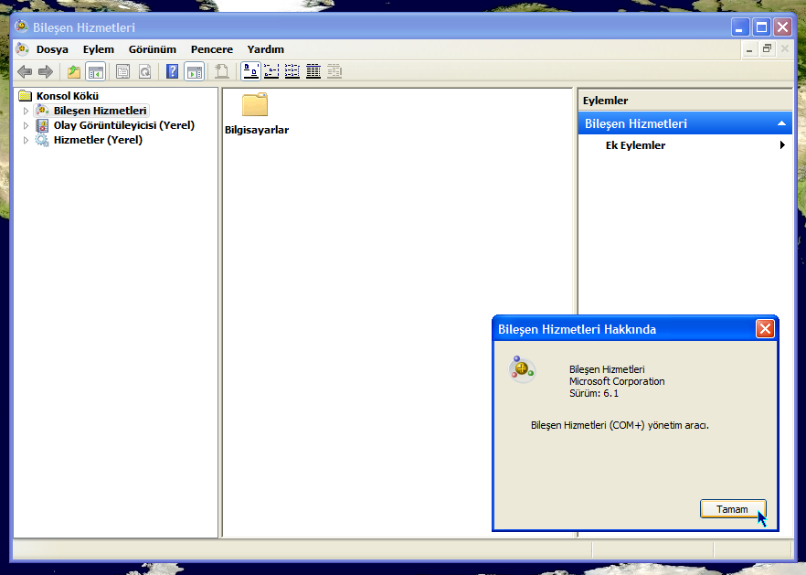
Task: Click the New object toolbar icon
Action: 221,71
